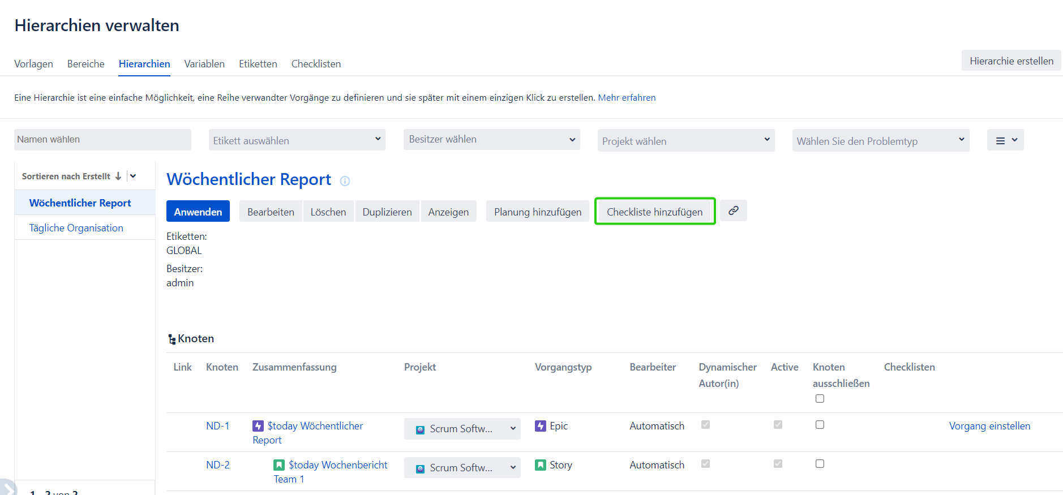The height and width of the screenshot is (495, 1063).
Task: Click the Story icon in ND-2 summary
Action: [279, 465]
